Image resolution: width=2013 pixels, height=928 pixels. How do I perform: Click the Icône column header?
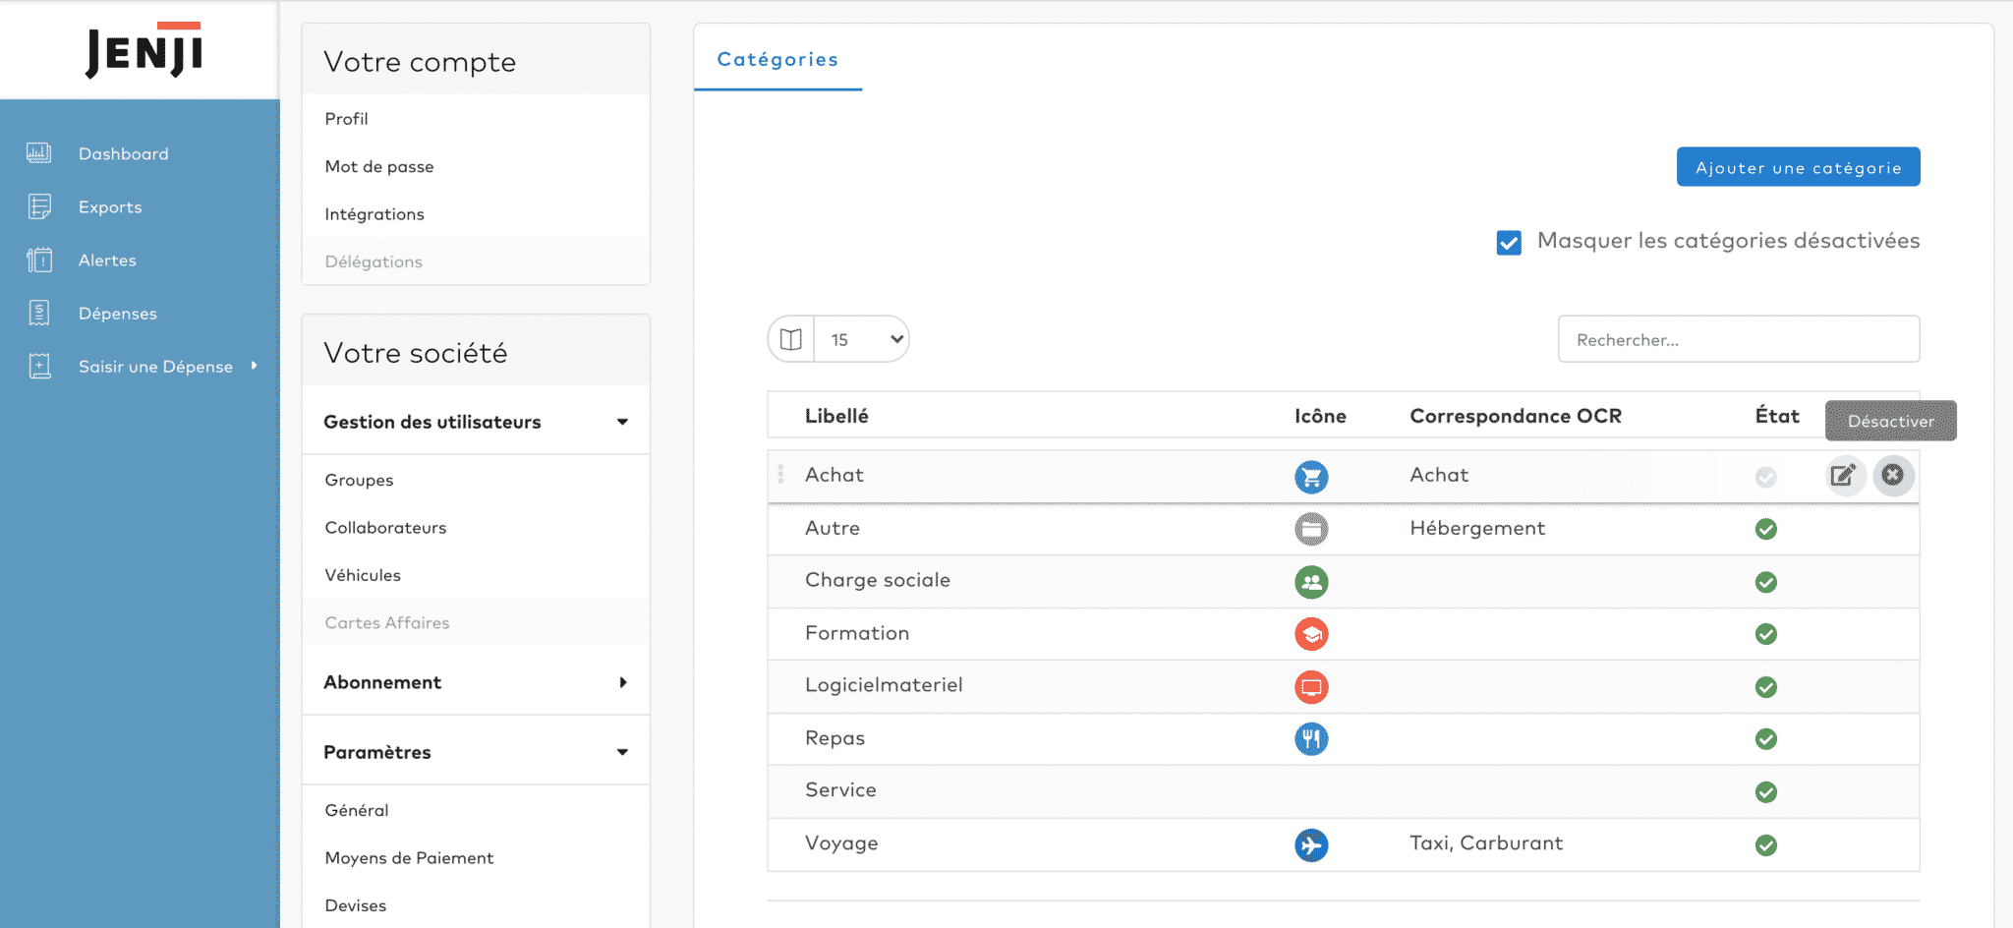pos(1320,416)
